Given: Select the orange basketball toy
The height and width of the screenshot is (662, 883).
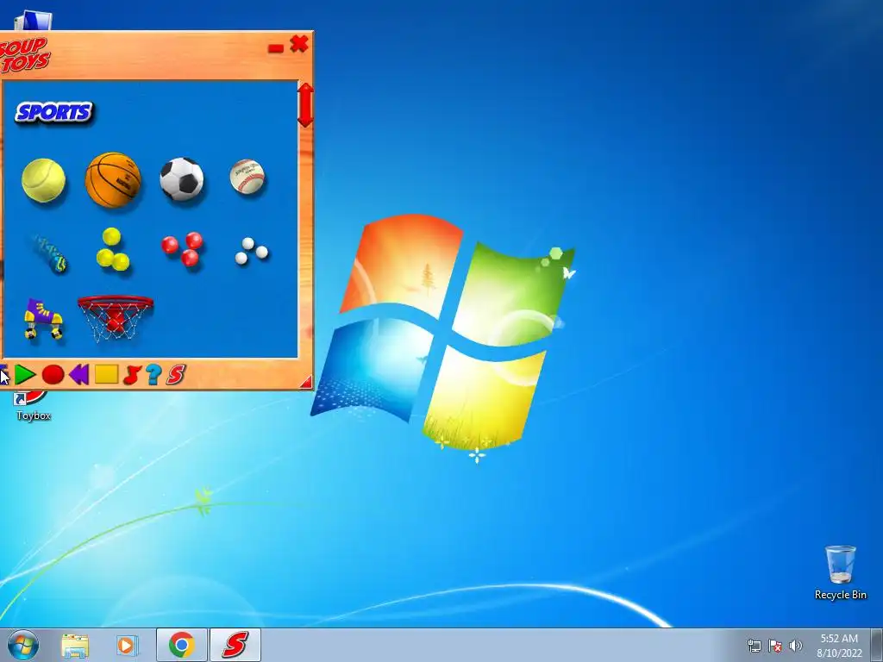Looking at the screenshot, I should [113, 179].
